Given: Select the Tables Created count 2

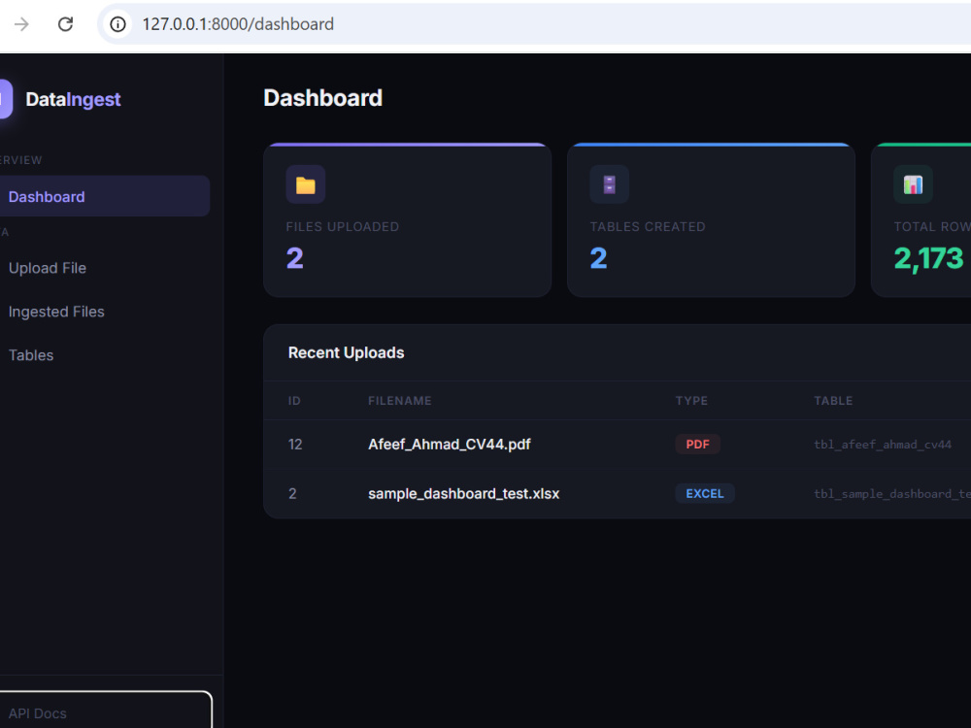Looking at the screenshot, I should point(598,258).
